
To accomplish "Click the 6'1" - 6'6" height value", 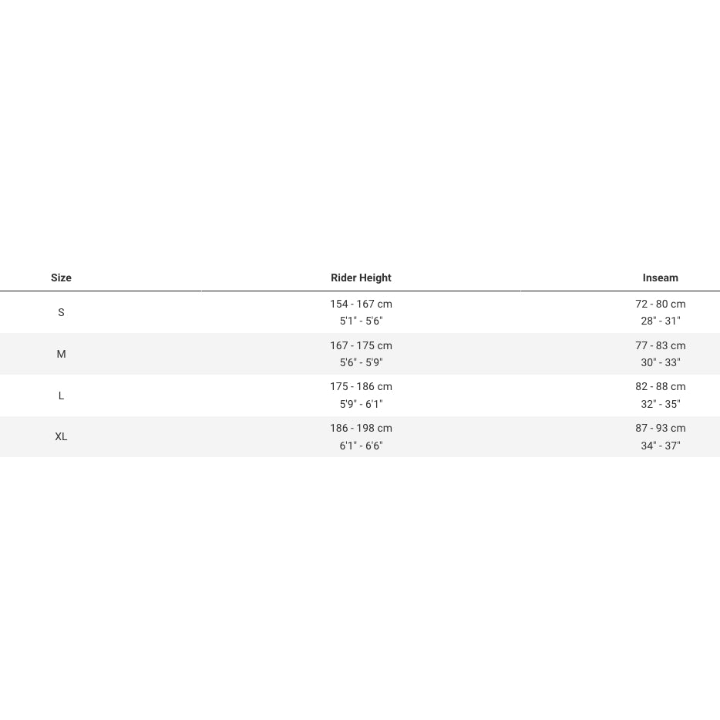I will 361,446.
